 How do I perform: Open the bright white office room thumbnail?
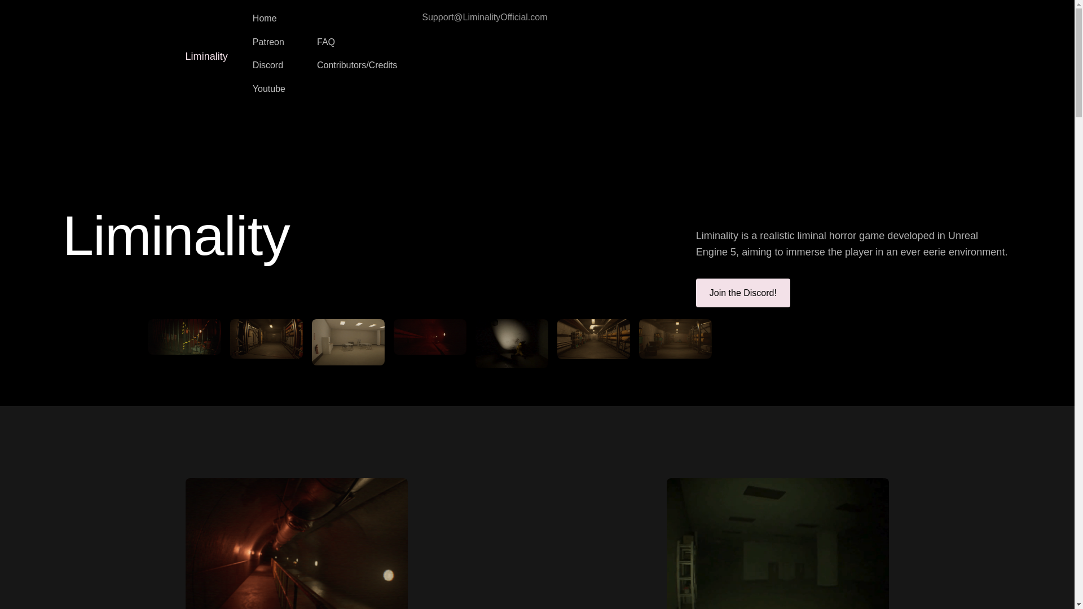pyautogui.click(x=348, y=342)
